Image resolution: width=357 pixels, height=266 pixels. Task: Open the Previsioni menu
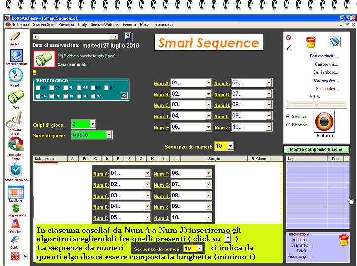[x=66, y=24]
